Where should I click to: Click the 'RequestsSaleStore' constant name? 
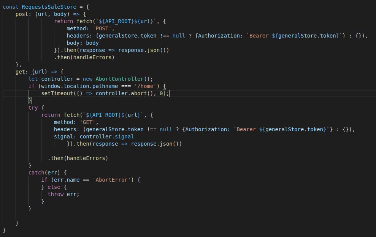(x=49, y=7)
